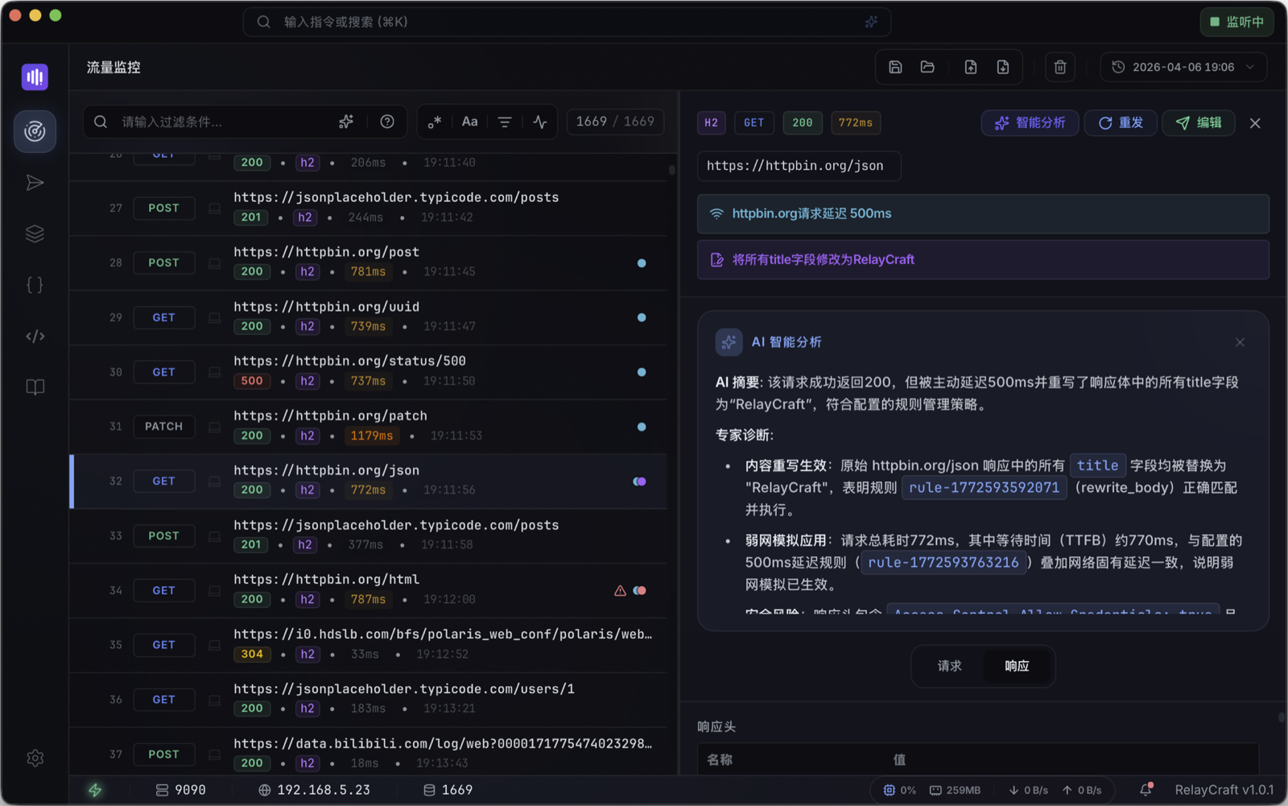Click the export file icon in top toolbar
1288x806 pixels.
(1003, 67)
